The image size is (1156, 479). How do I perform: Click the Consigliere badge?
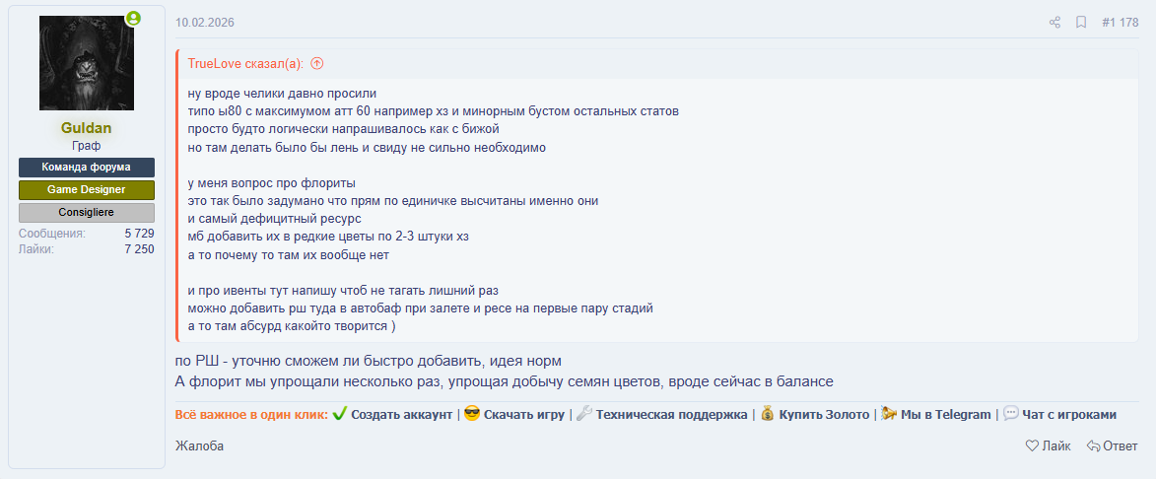(87, 213)
